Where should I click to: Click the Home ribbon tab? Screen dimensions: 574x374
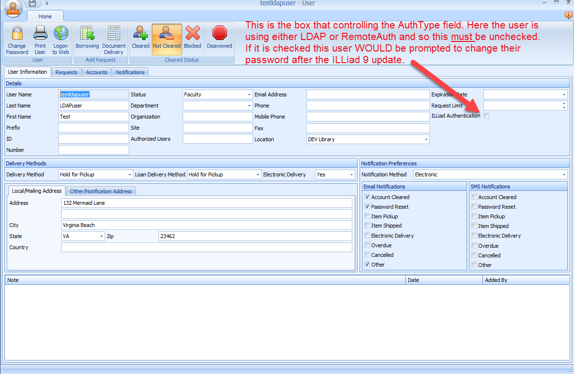pos(45,16)
